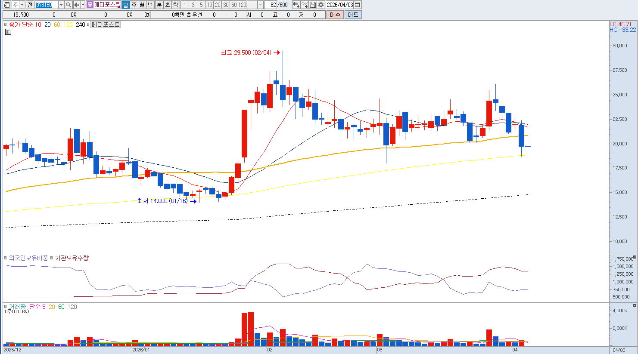Open chart settings gear icon
Screen dimensions: 638x354
click(x=321, y=5)
